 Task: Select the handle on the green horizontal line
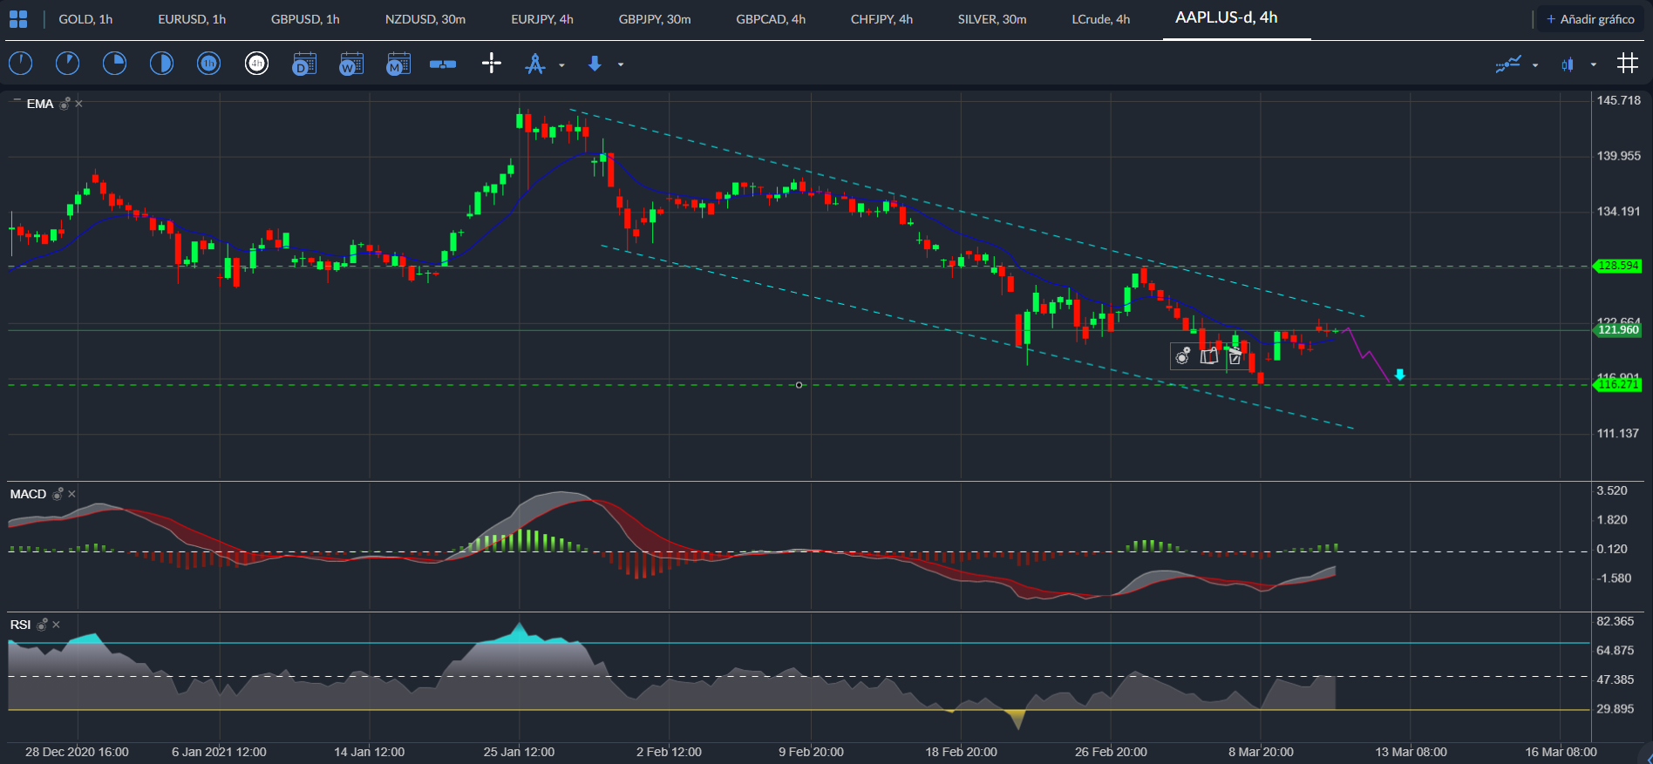coord(799,385)
